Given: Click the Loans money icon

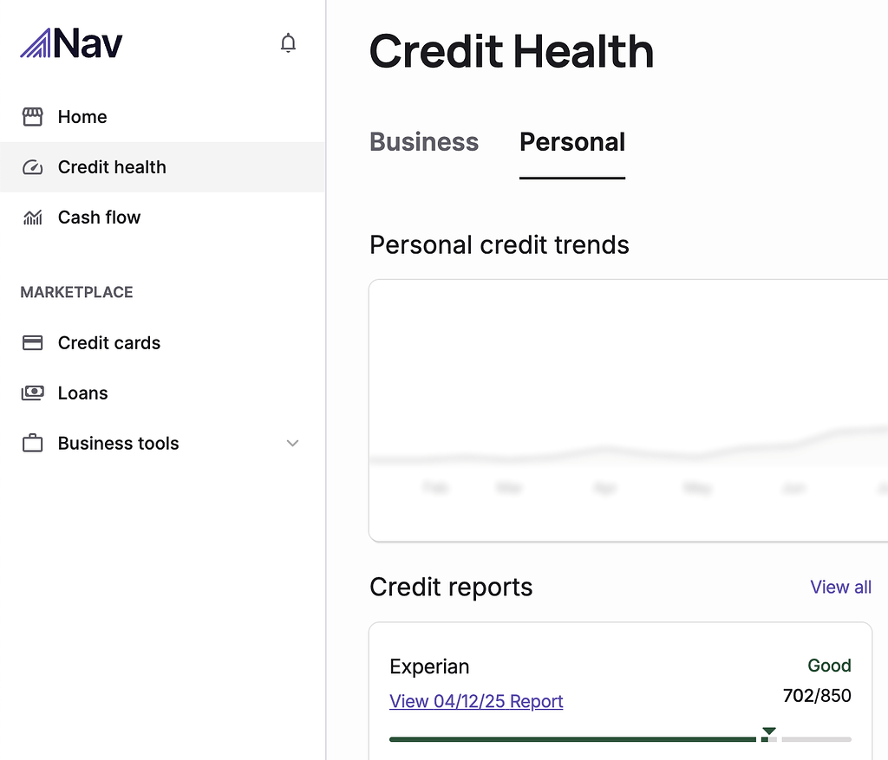Looking at the screenshot, I should 32,393.
